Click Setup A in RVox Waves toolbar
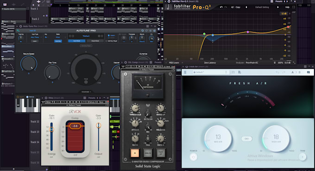Viewport: 315px width, 171px height. (92, 102)
